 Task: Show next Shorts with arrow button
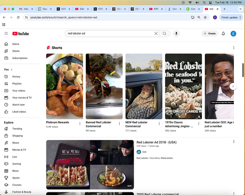click(233, 86)
